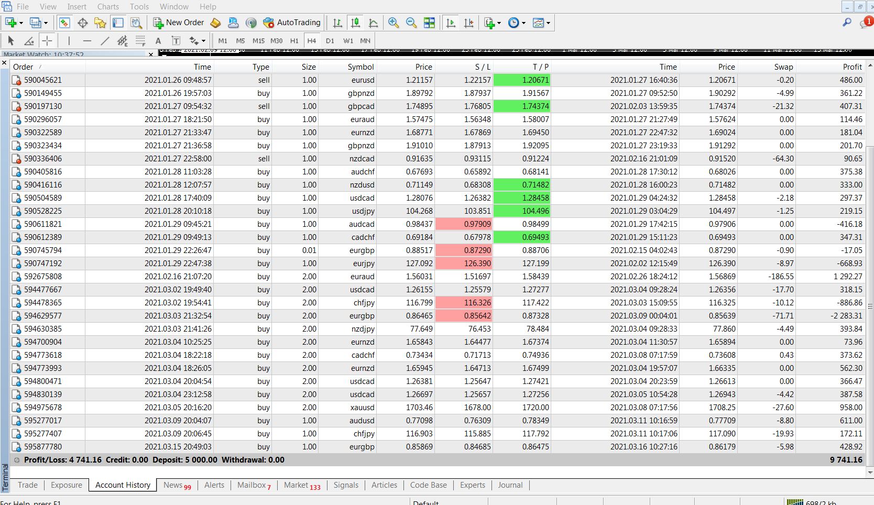Switch to the MN timeframe
The image size is (874, 505).
click(x=365, y=40)
